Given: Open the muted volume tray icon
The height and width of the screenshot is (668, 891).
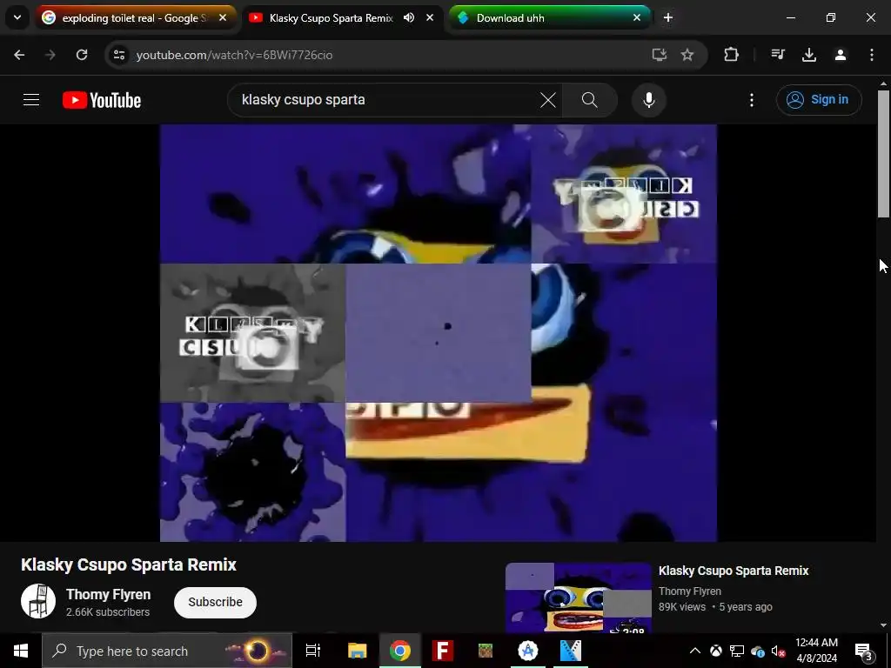Looking at the screenshot, I should tap(778, 651).
